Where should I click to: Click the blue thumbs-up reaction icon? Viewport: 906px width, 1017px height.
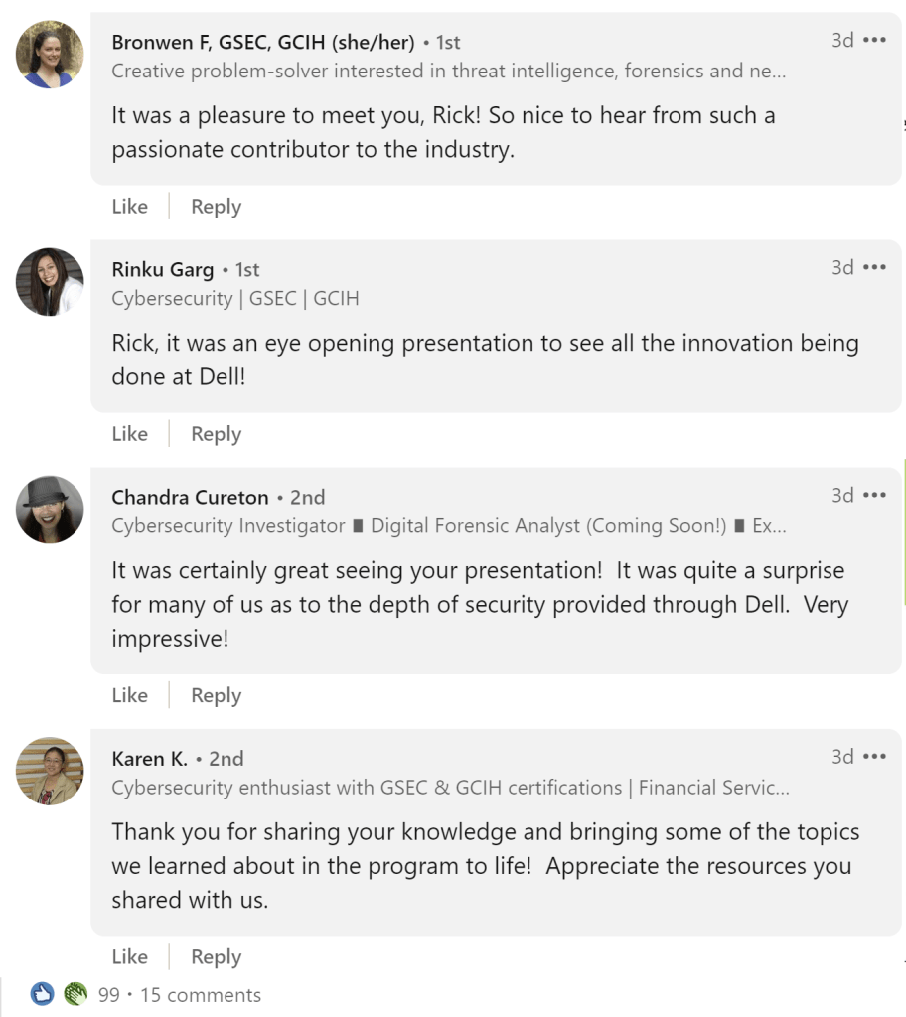tap(42, 994)
